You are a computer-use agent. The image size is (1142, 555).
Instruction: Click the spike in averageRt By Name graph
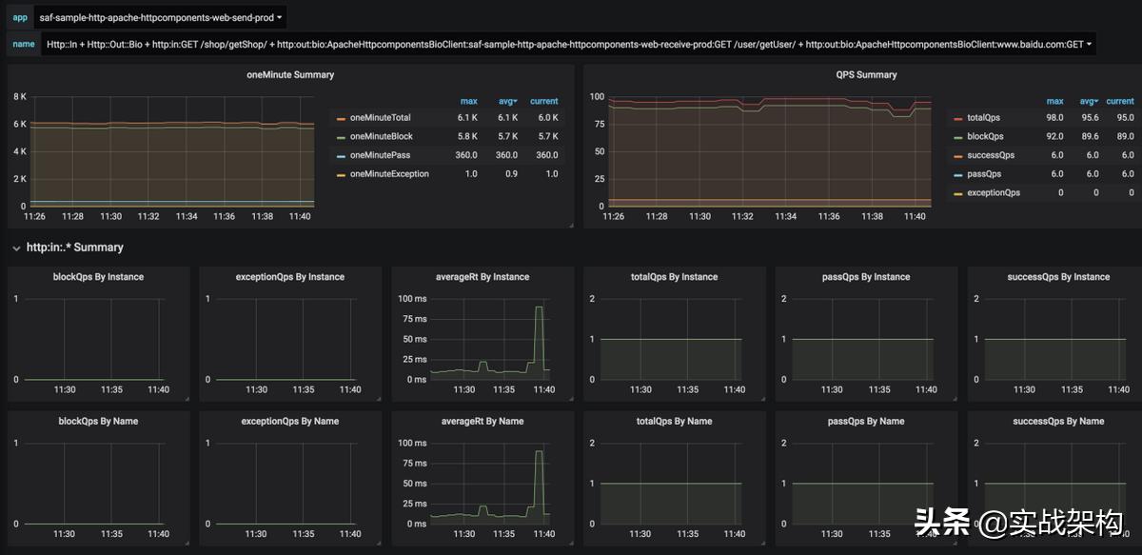pos(540,451)
